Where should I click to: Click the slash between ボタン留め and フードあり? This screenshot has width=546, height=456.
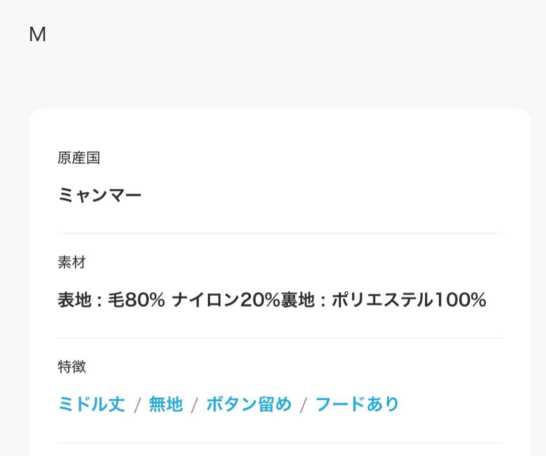pos(303,405)
